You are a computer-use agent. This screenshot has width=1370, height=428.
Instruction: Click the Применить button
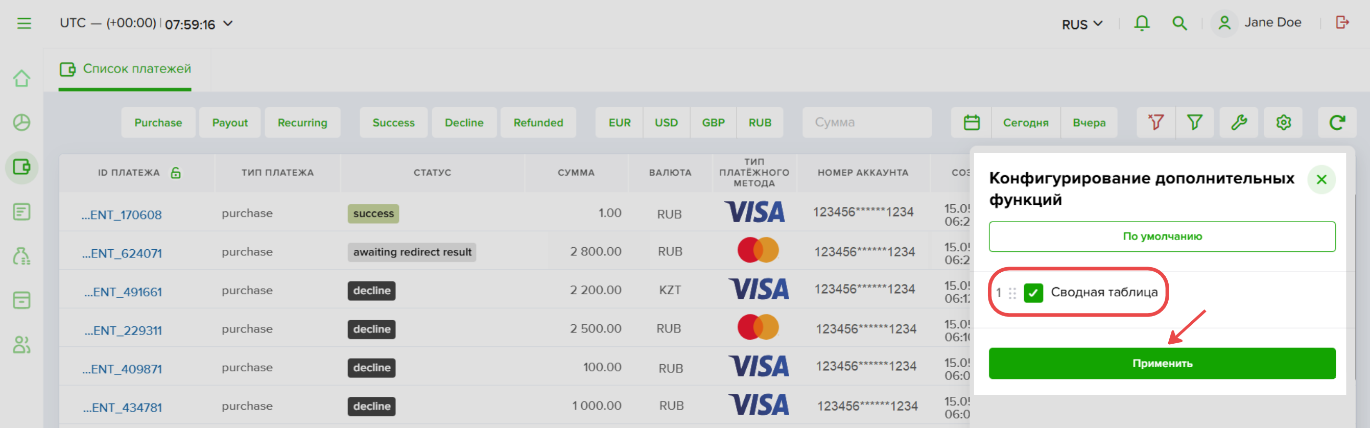tap(1162, 364)
